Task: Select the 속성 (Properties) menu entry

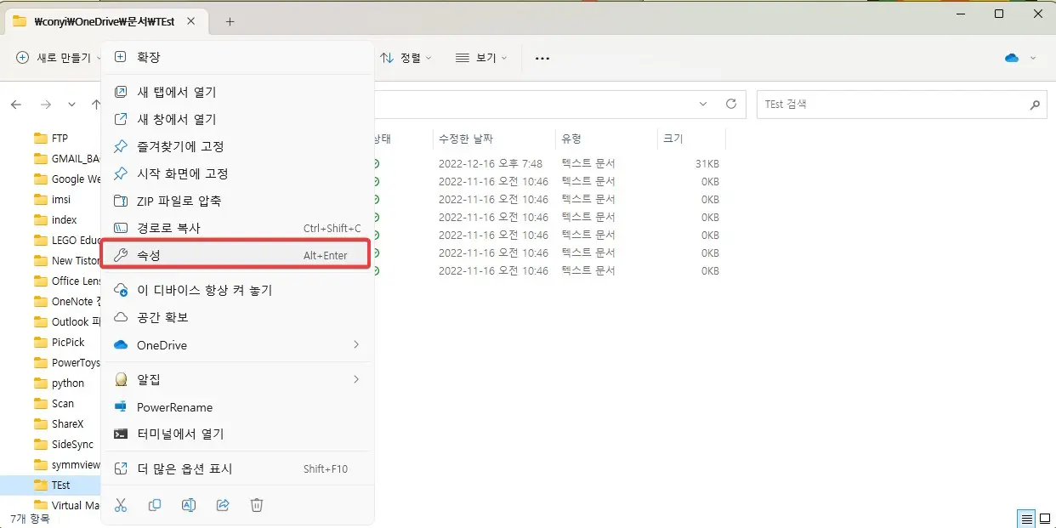Action: [237, 255]
